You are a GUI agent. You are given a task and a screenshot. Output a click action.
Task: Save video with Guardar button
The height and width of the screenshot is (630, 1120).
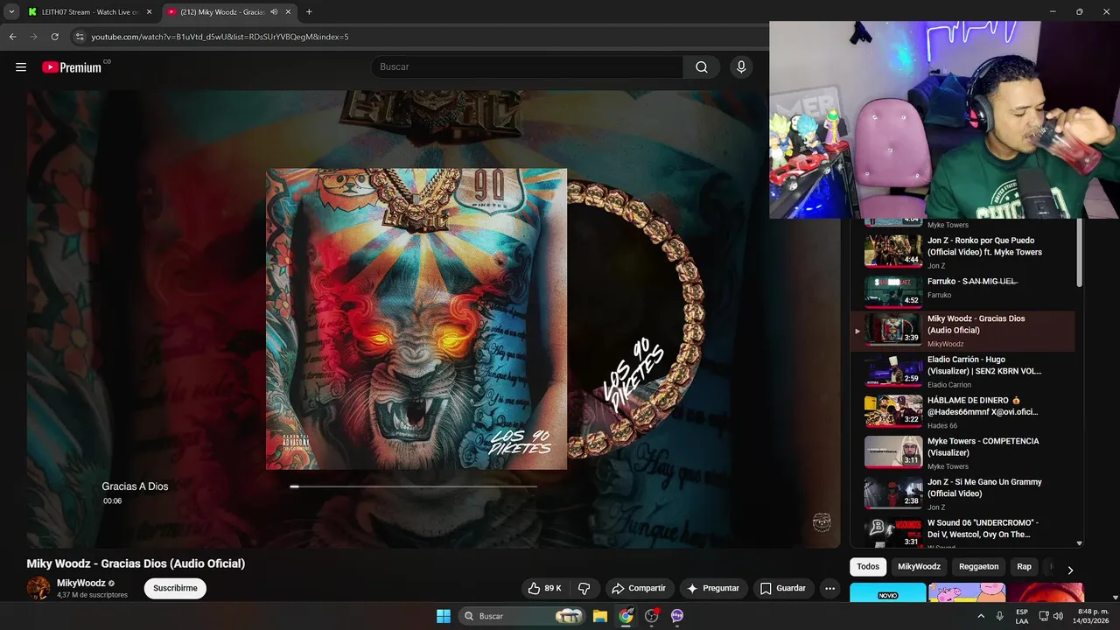(x=783, y=588)
